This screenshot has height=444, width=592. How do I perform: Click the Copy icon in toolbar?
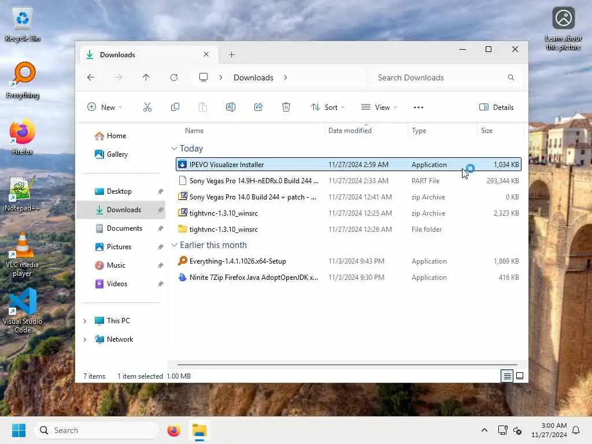[x=175, y=107]
